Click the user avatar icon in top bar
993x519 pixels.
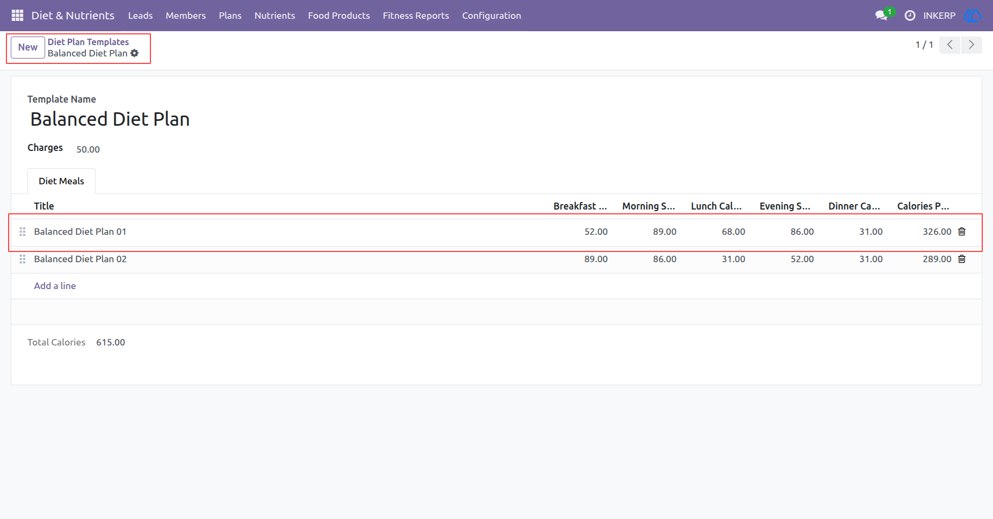click(x=973, y=16)
